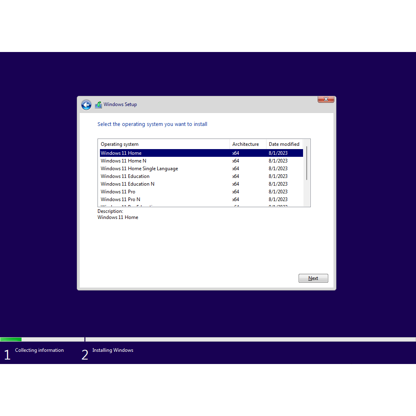416x416 pixels.
Task: Click the Collecting information step label
Action: coord(39,350)
